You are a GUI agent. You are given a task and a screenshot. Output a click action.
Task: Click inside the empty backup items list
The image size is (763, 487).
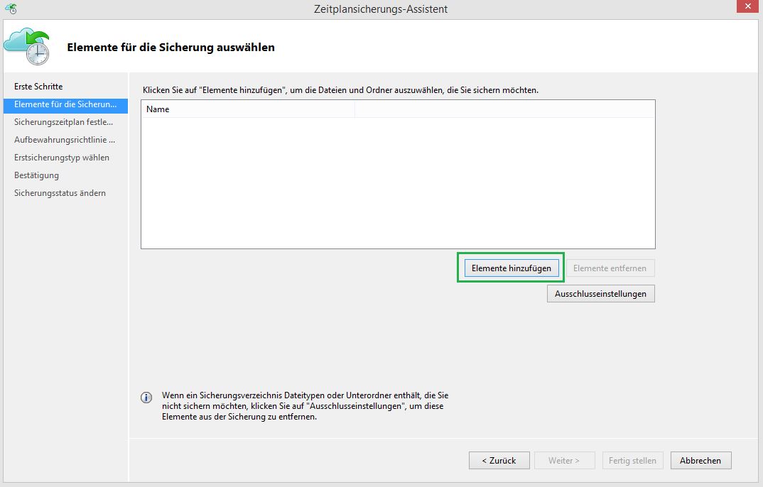[398, 183]
